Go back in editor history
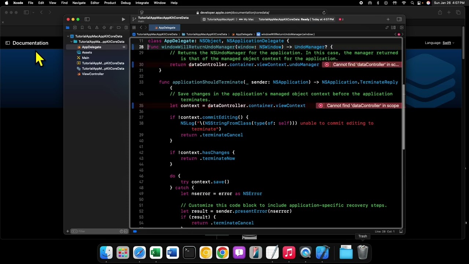 click(x=141, y=27)
